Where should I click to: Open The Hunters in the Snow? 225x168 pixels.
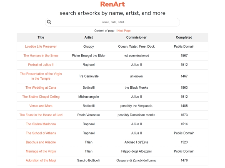(x=41, y=56)
